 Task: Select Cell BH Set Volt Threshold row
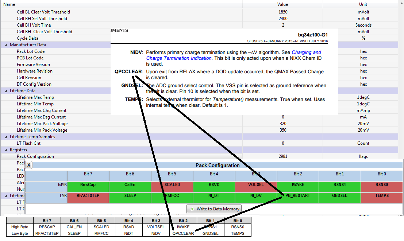(x=200, y=19)
